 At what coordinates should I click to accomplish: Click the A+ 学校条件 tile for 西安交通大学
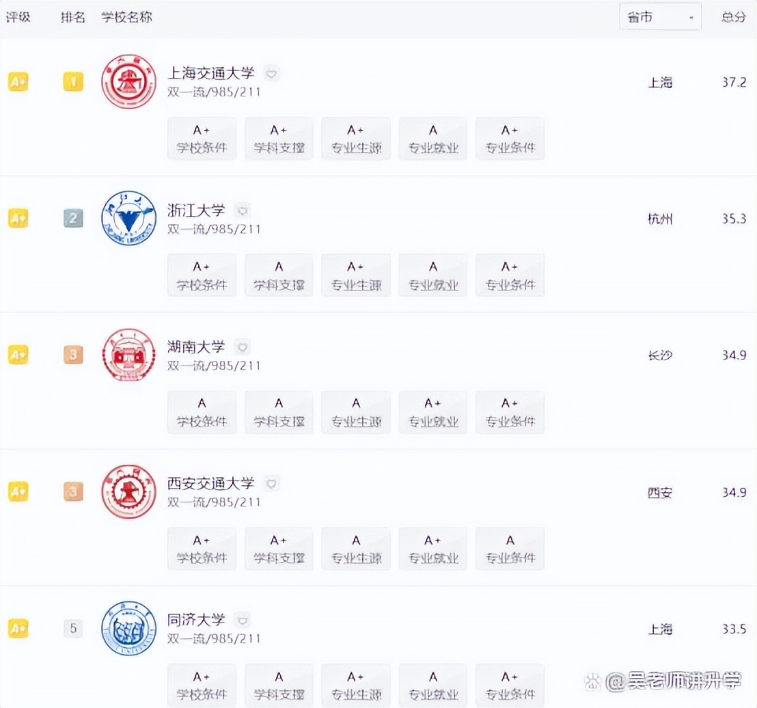(x=201, y=548)
